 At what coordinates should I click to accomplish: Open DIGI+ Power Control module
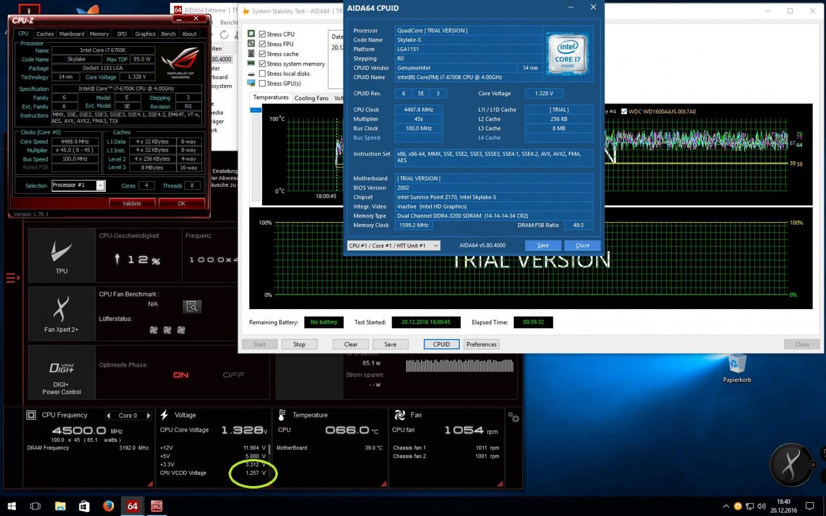click(x=62, y=373)
